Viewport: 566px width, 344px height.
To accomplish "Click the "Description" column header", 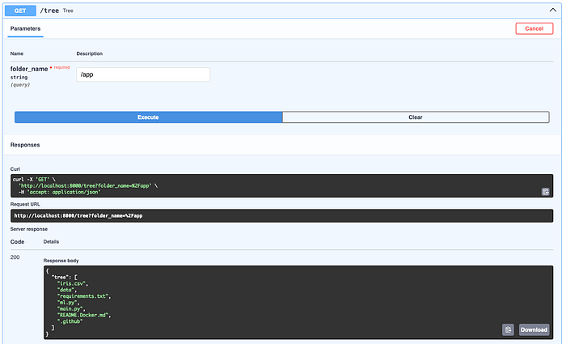I will (x=90, y=53).
